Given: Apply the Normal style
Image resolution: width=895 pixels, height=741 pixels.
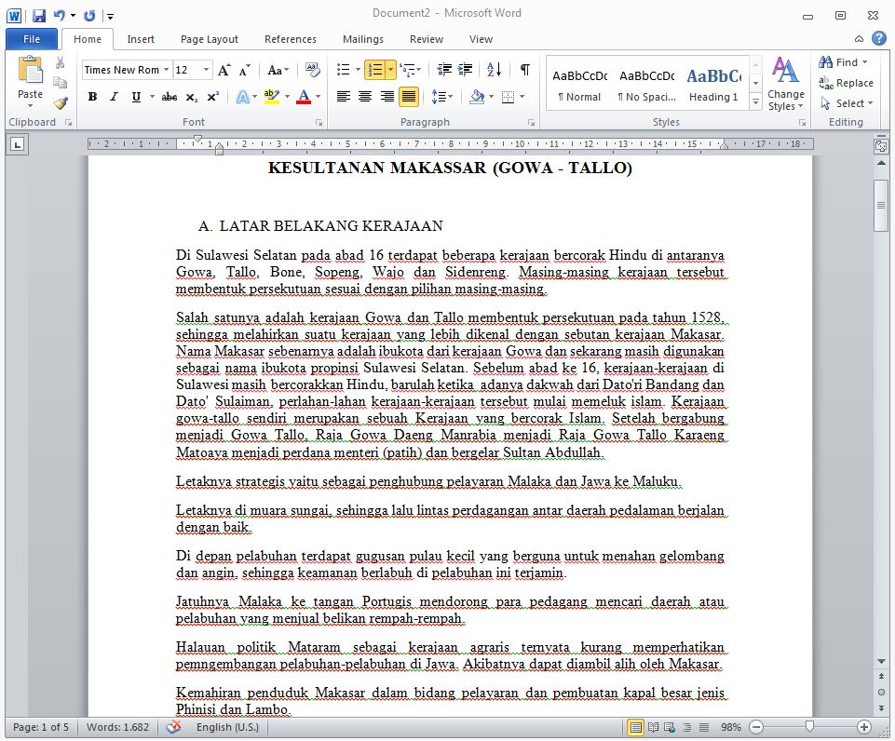Looking at the screenshot, I should point(580,84).
